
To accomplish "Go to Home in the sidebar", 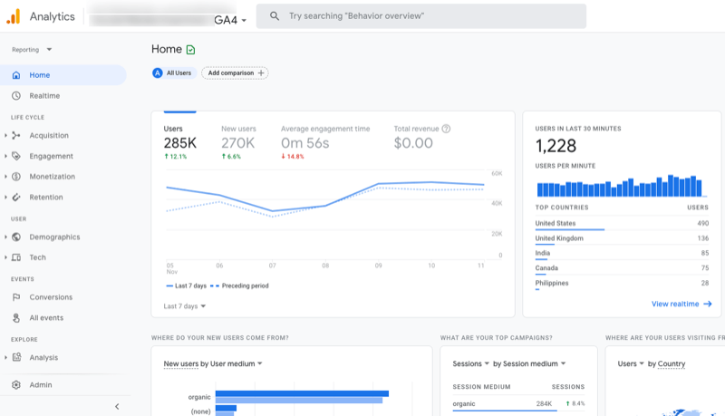I will pos(63,75).
